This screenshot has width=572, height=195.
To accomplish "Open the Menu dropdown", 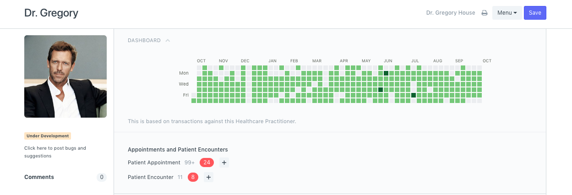I will (x=507, y=13).
